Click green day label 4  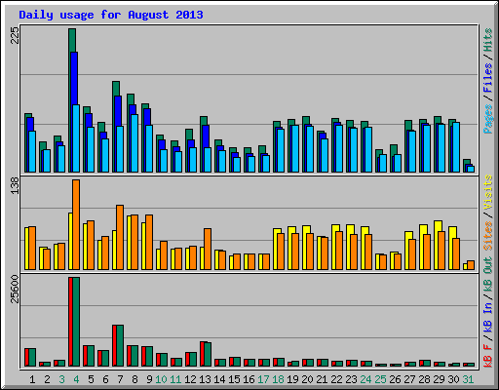[76, 379]
